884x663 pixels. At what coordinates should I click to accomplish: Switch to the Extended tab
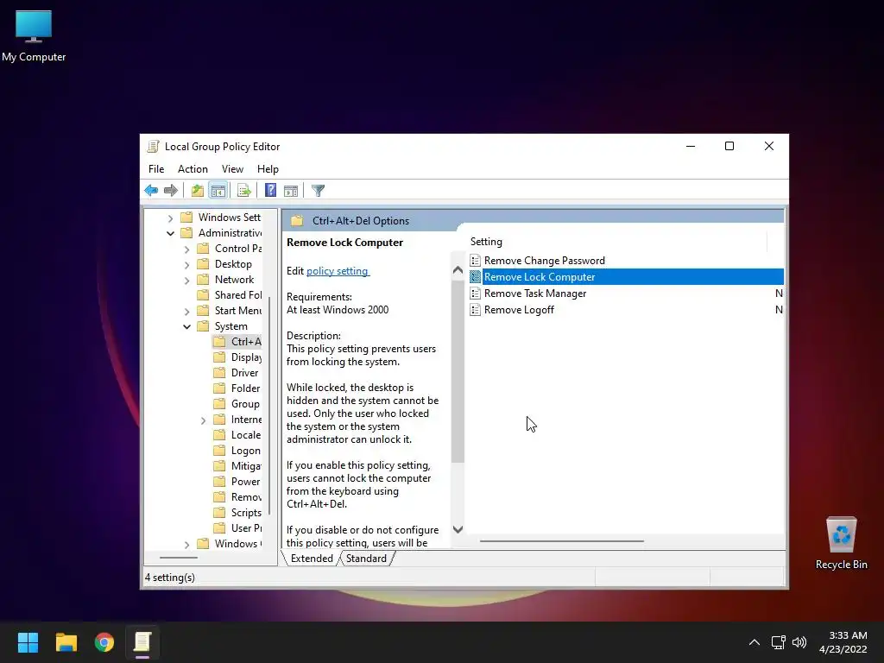[312, 559]
